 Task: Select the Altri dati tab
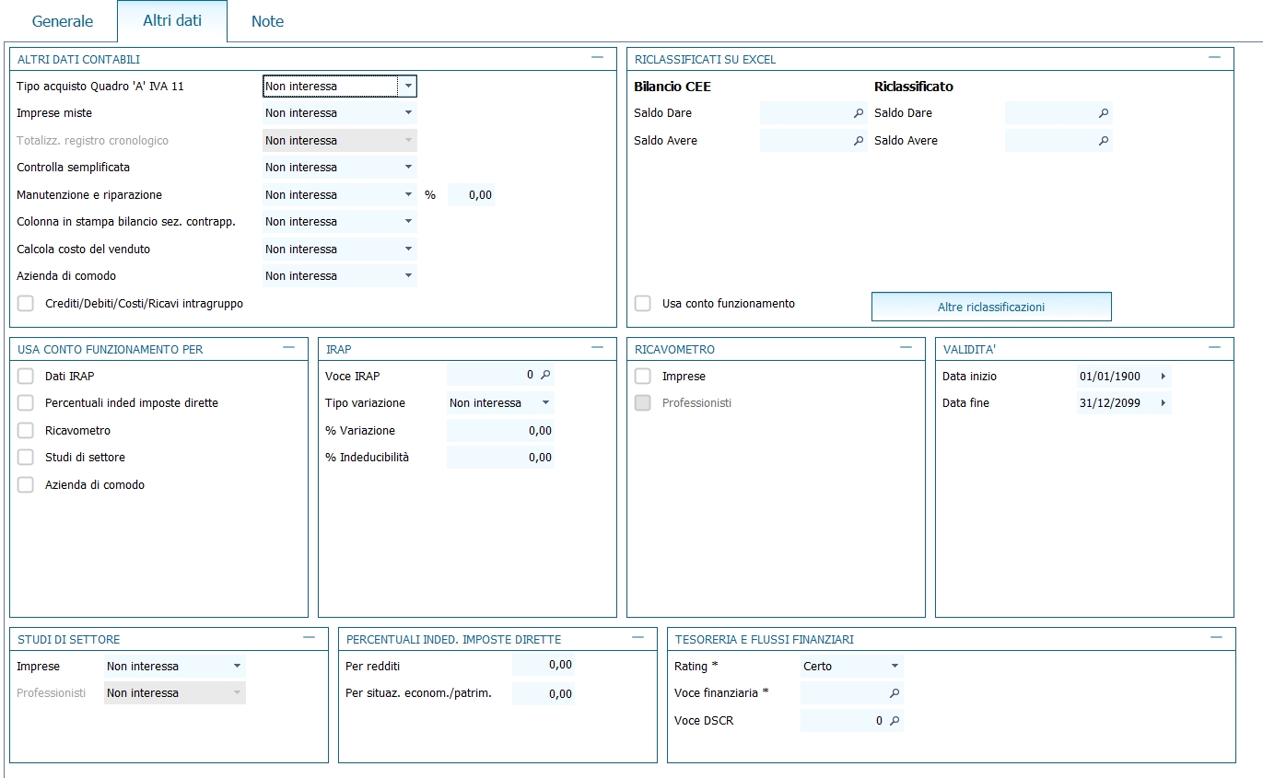[172, 20]
